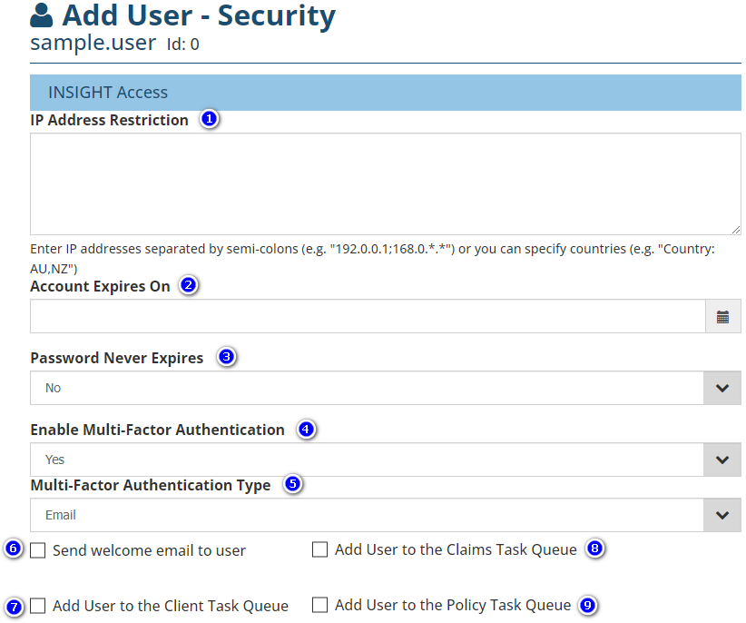
Task: Check Add User to the Policy Task Queue
Action: (319, 605)
